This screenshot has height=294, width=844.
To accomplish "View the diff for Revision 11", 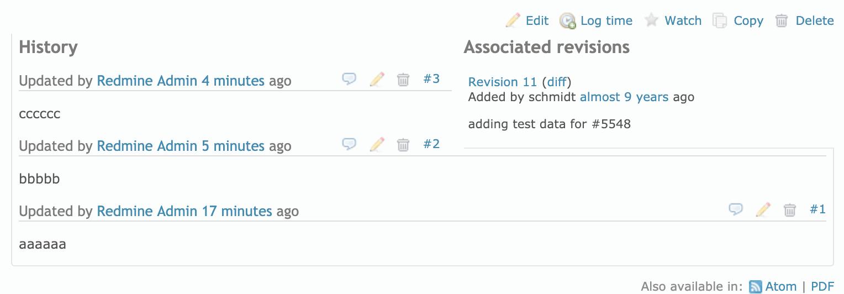I will [557, 82].
